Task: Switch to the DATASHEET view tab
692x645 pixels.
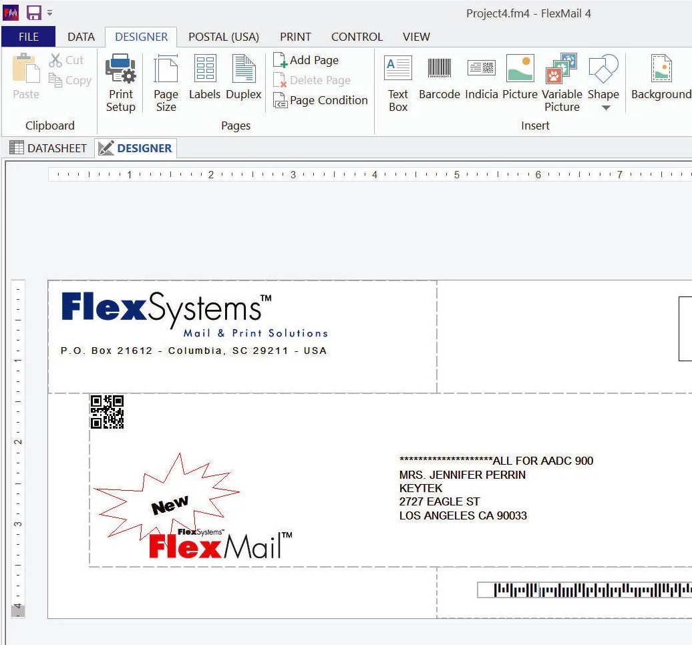Action: [48, 148]
